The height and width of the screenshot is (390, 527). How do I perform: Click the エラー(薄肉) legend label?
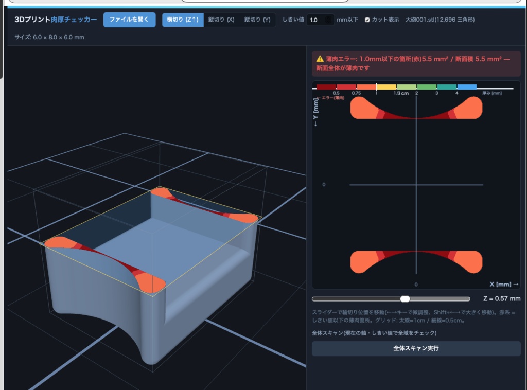[331, 98]
